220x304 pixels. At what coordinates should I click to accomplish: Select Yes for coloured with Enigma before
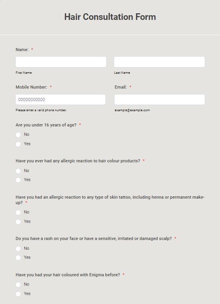[18, 294]
